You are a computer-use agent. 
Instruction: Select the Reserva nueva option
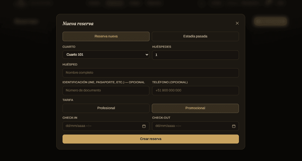pyautogui.click(x=106, y=36)
